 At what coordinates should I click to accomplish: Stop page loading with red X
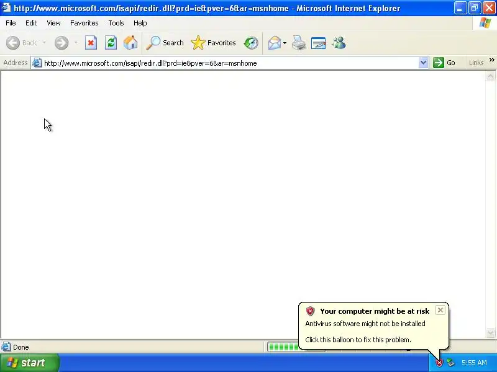91,43
